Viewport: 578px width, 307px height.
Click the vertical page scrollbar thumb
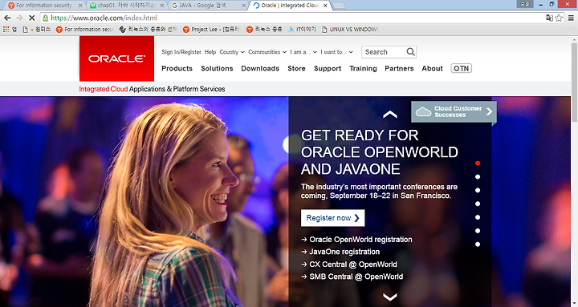coord(574,83)
